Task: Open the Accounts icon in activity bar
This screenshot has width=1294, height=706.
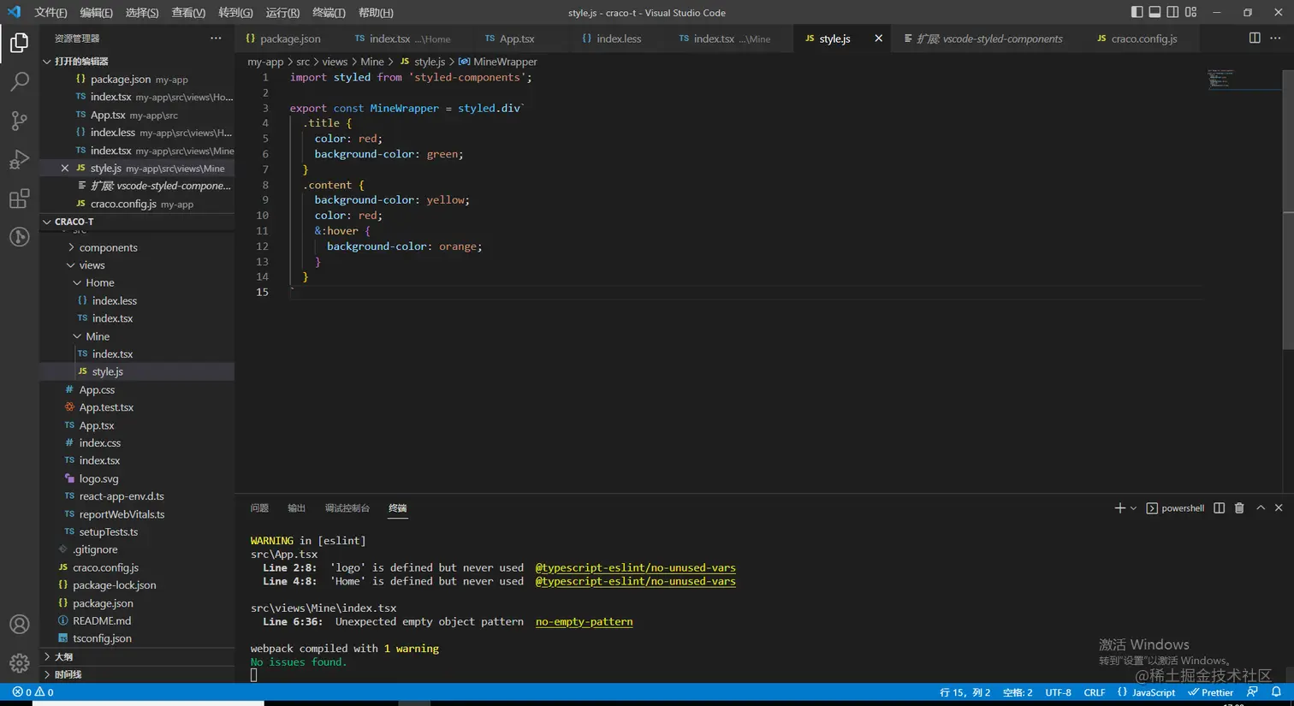Action: click(x=19, y=625)
